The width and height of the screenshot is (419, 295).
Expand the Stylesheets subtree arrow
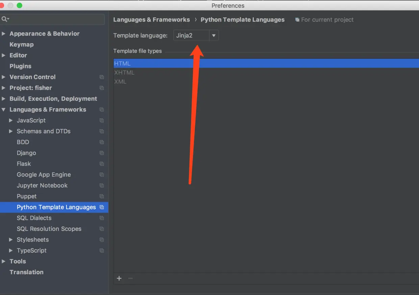(10, 240)
